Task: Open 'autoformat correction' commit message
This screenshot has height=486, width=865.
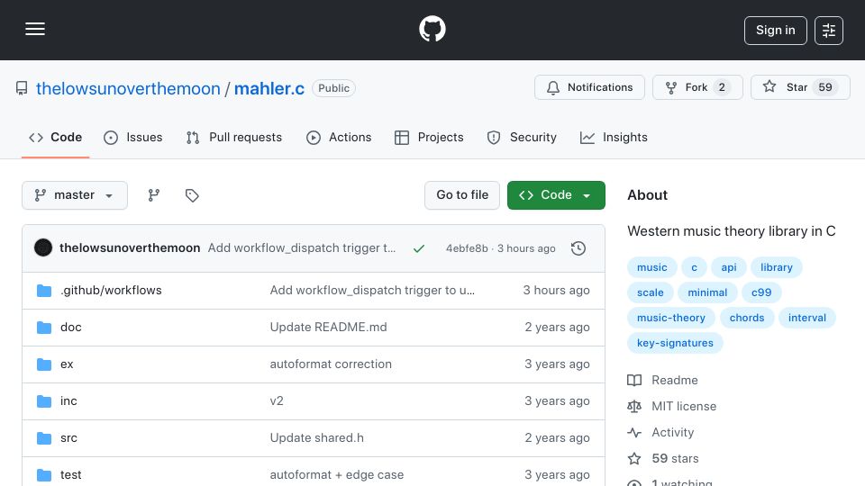Action: click(x=331, y=364)
